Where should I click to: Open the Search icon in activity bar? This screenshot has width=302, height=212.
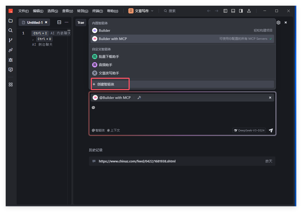pyautogui.click(x=11, y=30)
